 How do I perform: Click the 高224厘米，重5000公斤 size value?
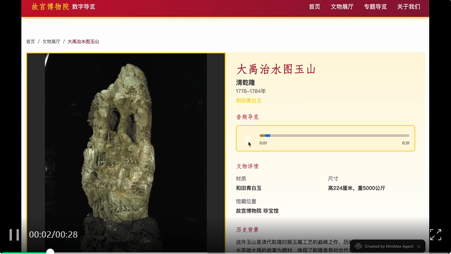357,188
